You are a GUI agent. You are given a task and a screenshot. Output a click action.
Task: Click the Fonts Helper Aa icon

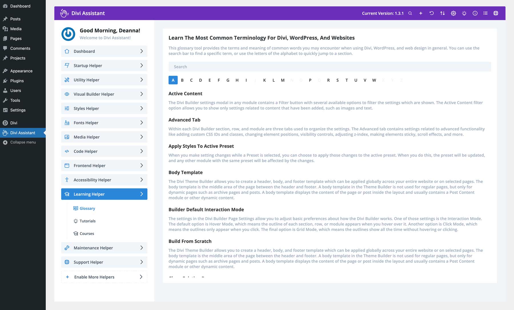(x=67, y=123)
